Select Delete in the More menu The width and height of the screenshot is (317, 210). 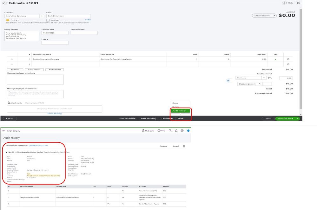tap(176, 107)
